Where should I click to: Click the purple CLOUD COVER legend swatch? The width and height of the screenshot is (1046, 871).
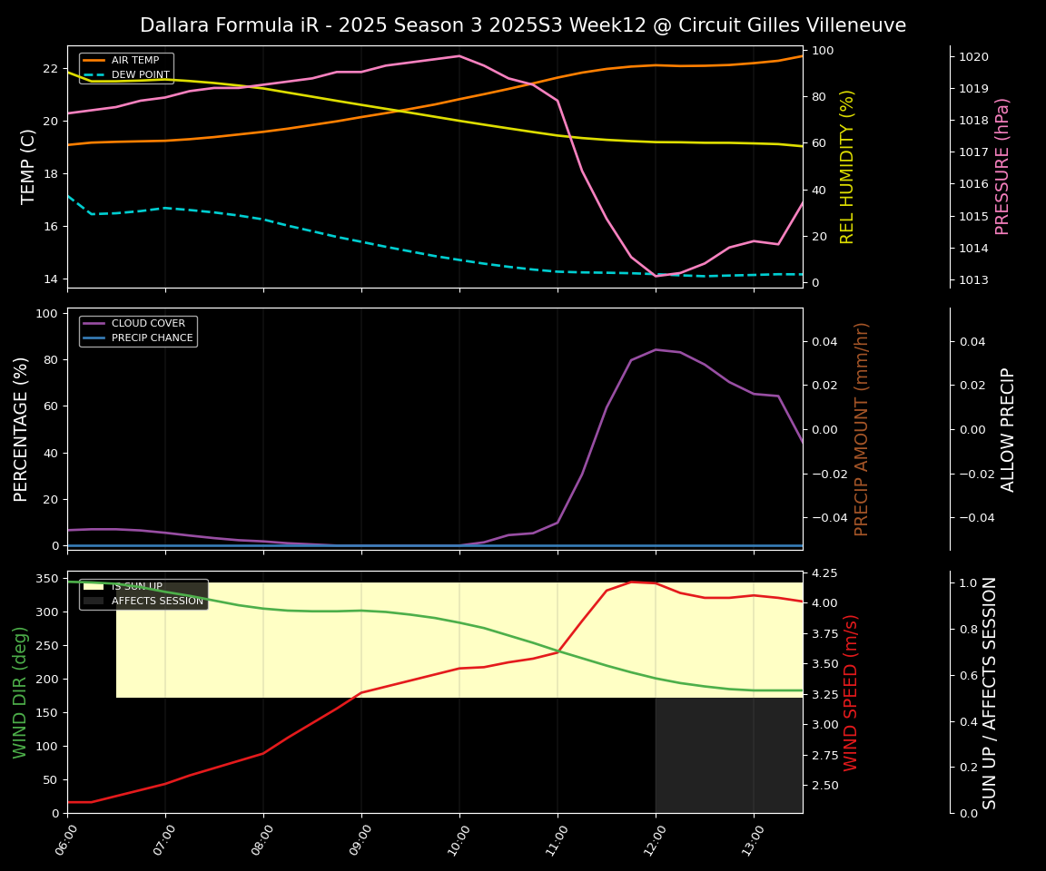(x=94, y=323)
